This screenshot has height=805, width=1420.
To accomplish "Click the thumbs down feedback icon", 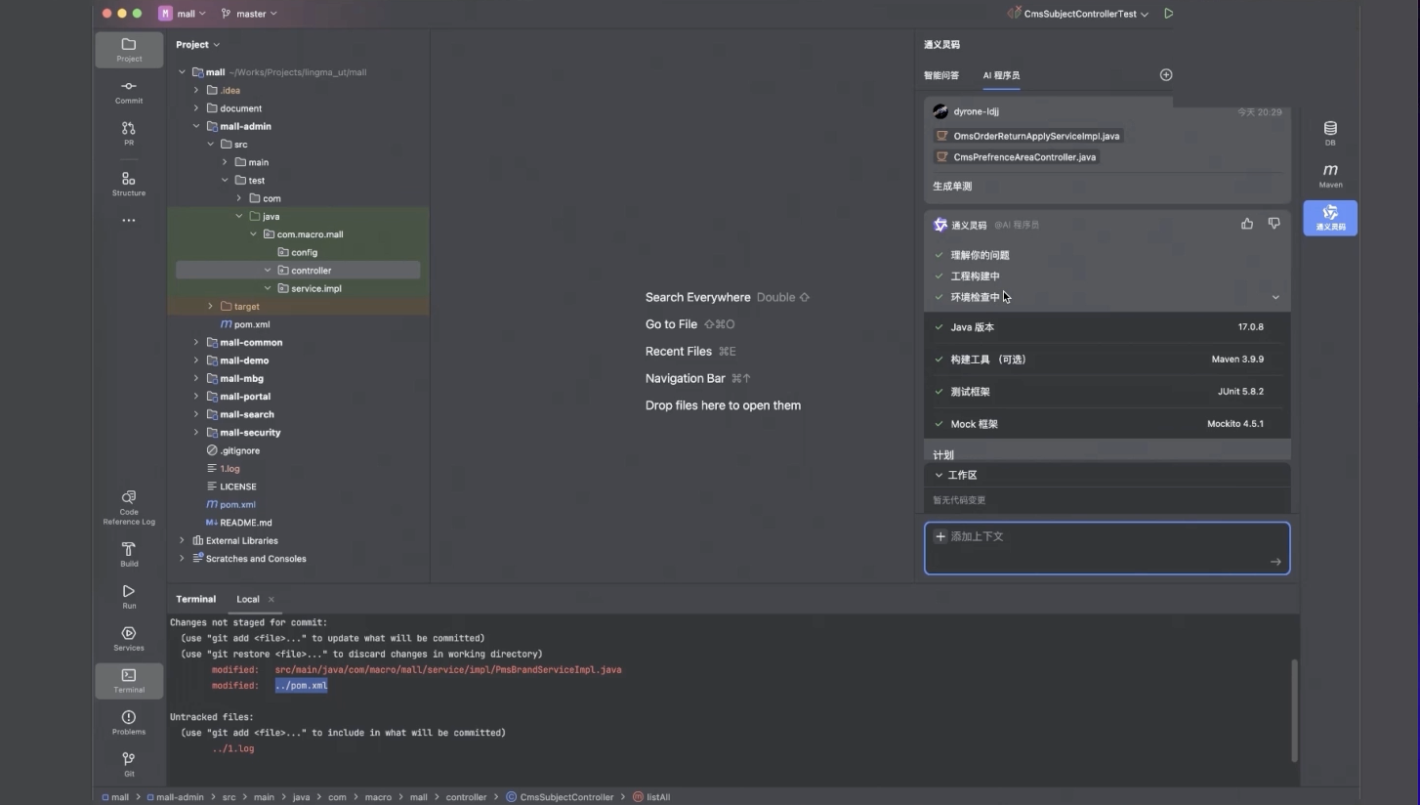I will (1274, 224).
